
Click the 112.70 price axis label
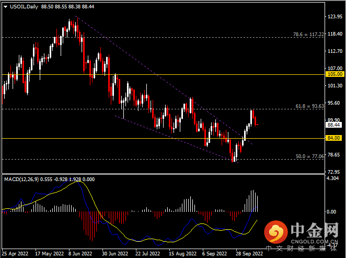point(335,51)
